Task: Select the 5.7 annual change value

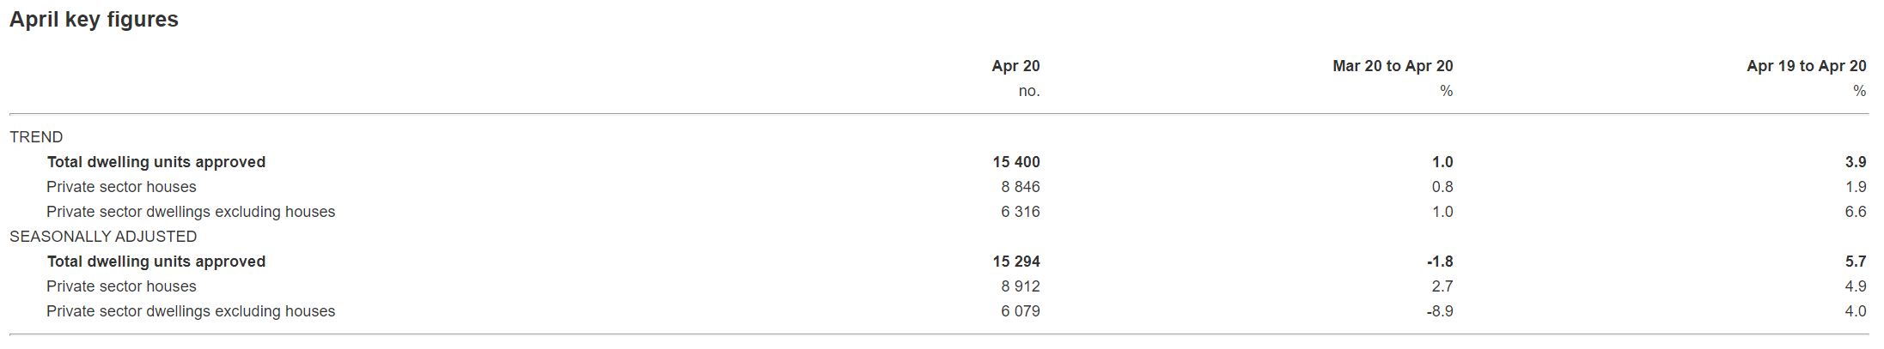Action: click(x=1856, y=262)
